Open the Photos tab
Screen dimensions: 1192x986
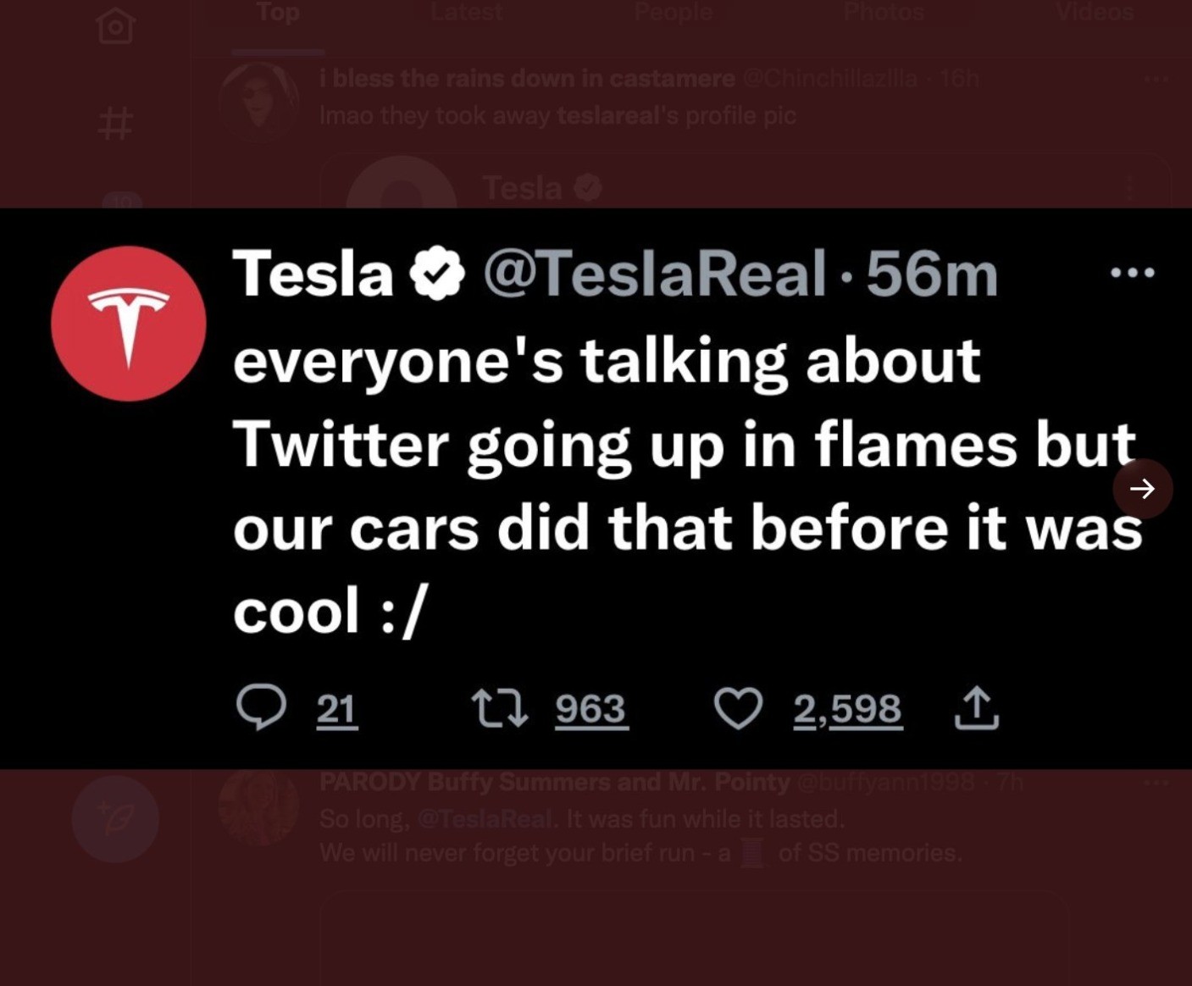tap(884, 14)
